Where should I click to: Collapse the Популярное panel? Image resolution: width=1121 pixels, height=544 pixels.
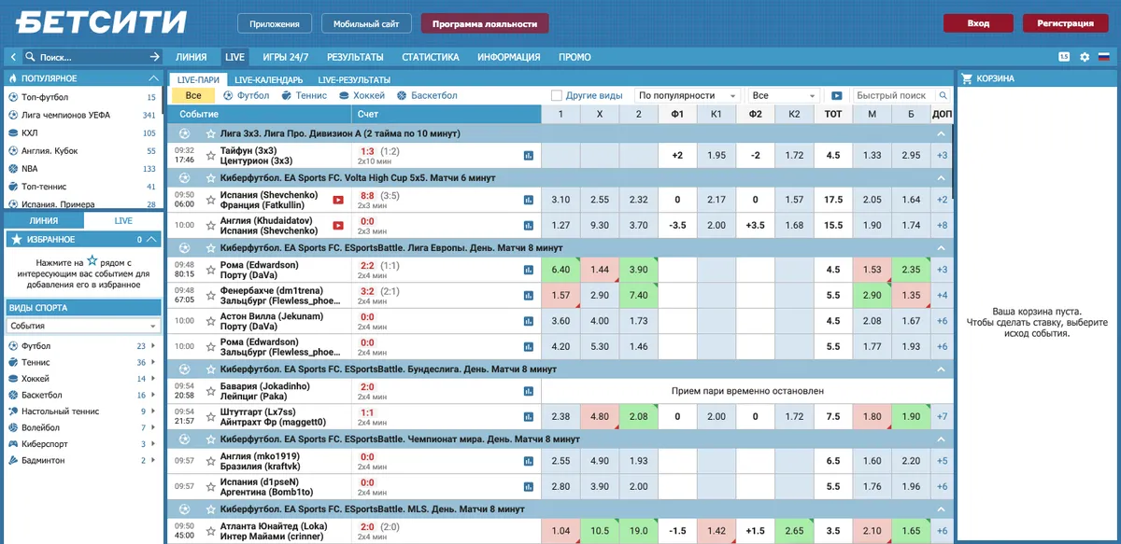[x=154, y=78]
